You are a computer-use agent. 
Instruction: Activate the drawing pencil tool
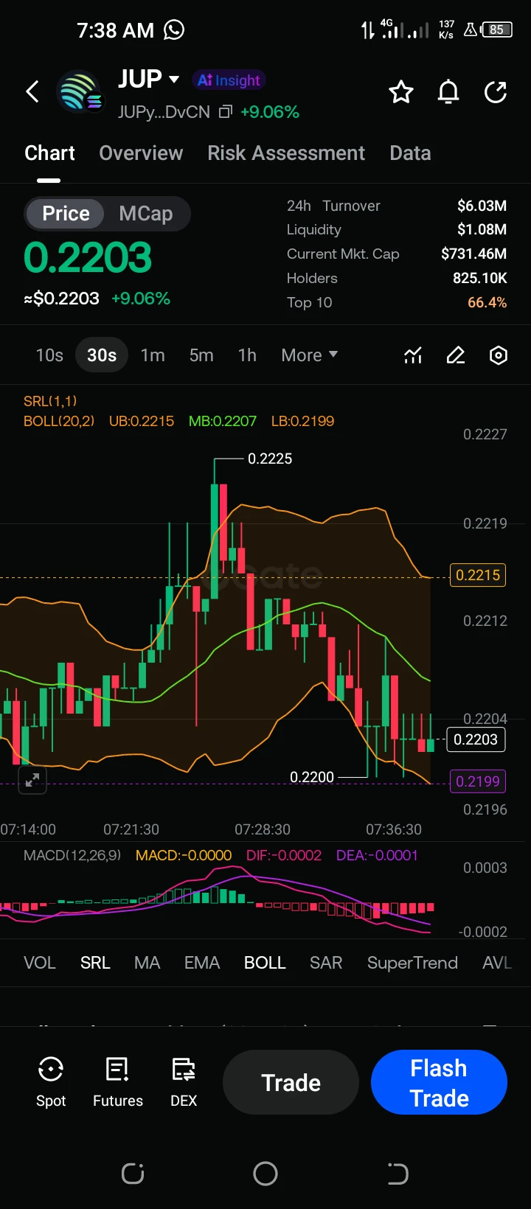[456, 355]
